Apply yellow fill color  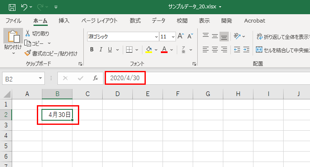pyautogui.click(x=149, y=50)
